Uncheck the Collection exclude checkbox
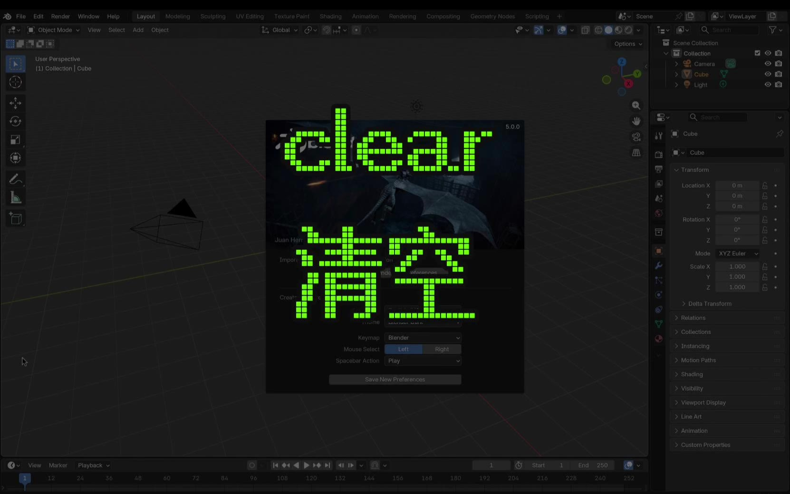This screenshot has width=790, height=494. click(757, 53)
